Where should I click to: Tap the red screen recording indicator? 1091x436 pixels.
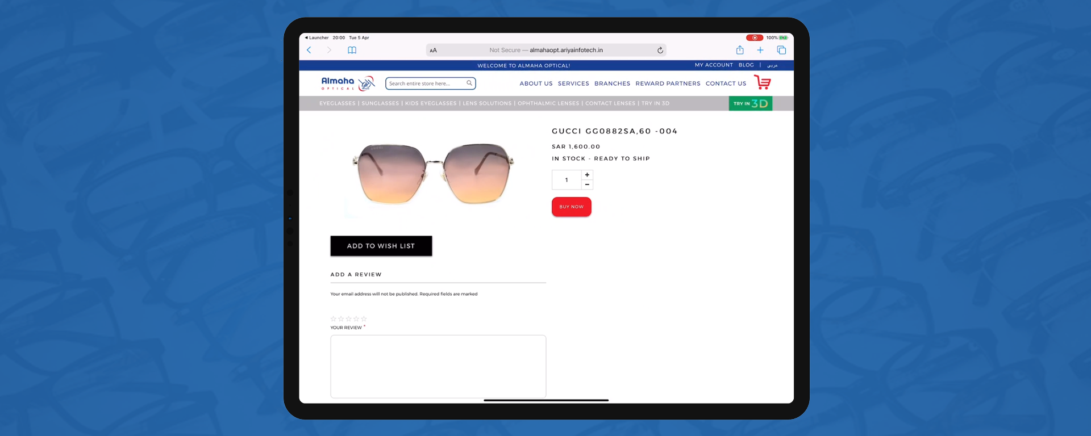coord(755,37)
